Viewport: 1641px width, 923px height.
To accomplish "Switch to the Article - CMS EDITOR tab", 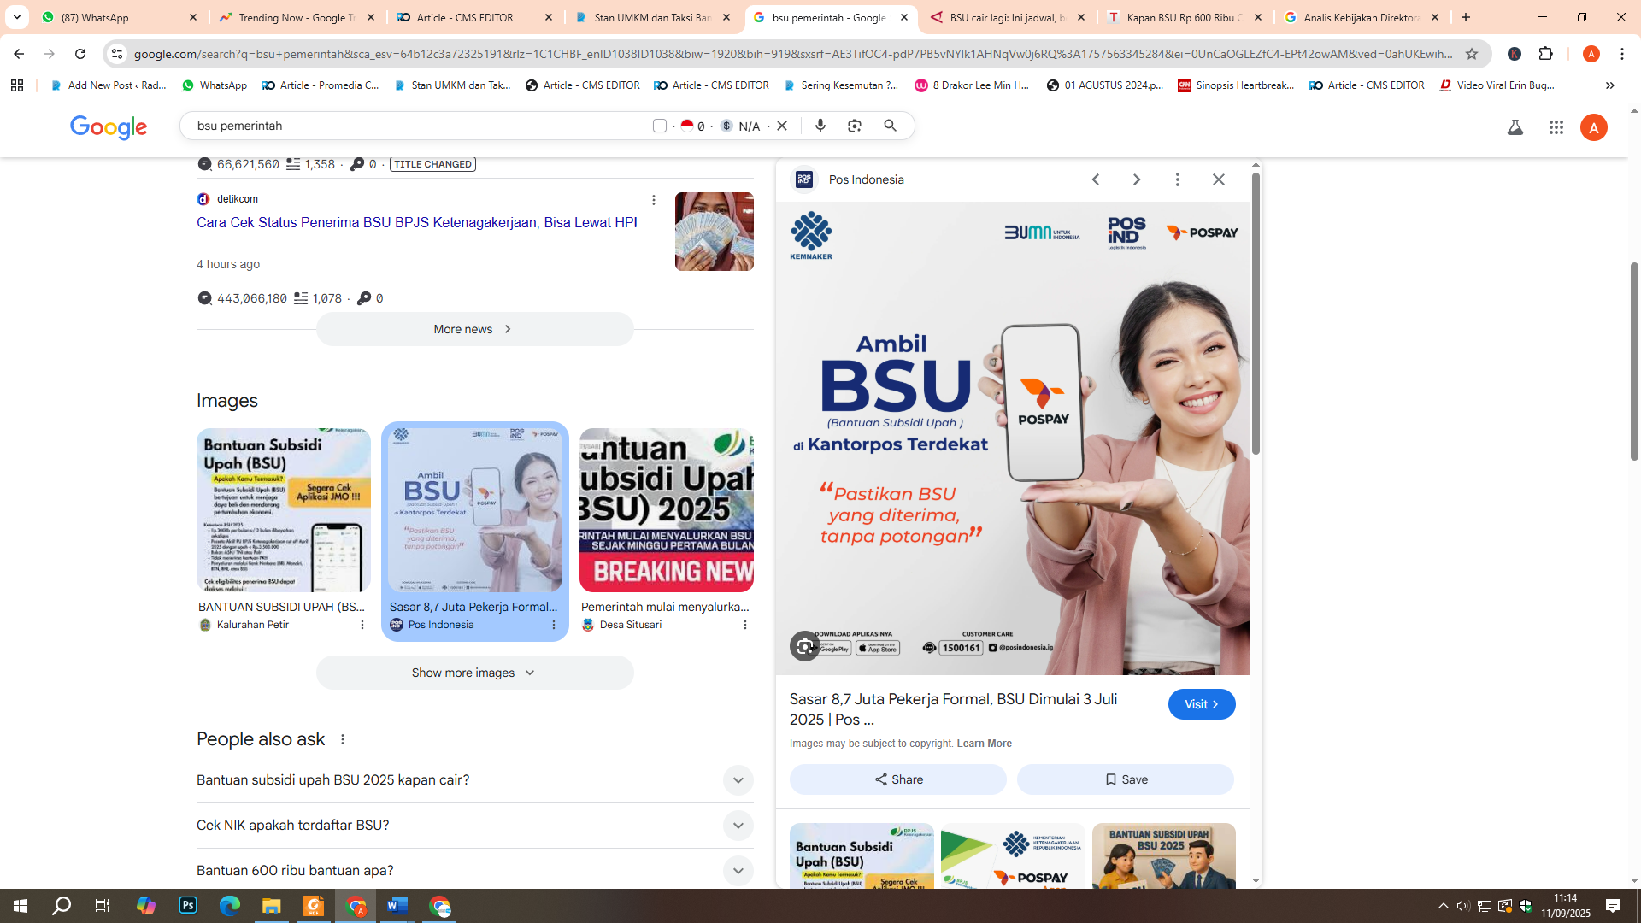I will tap(474, 17).
